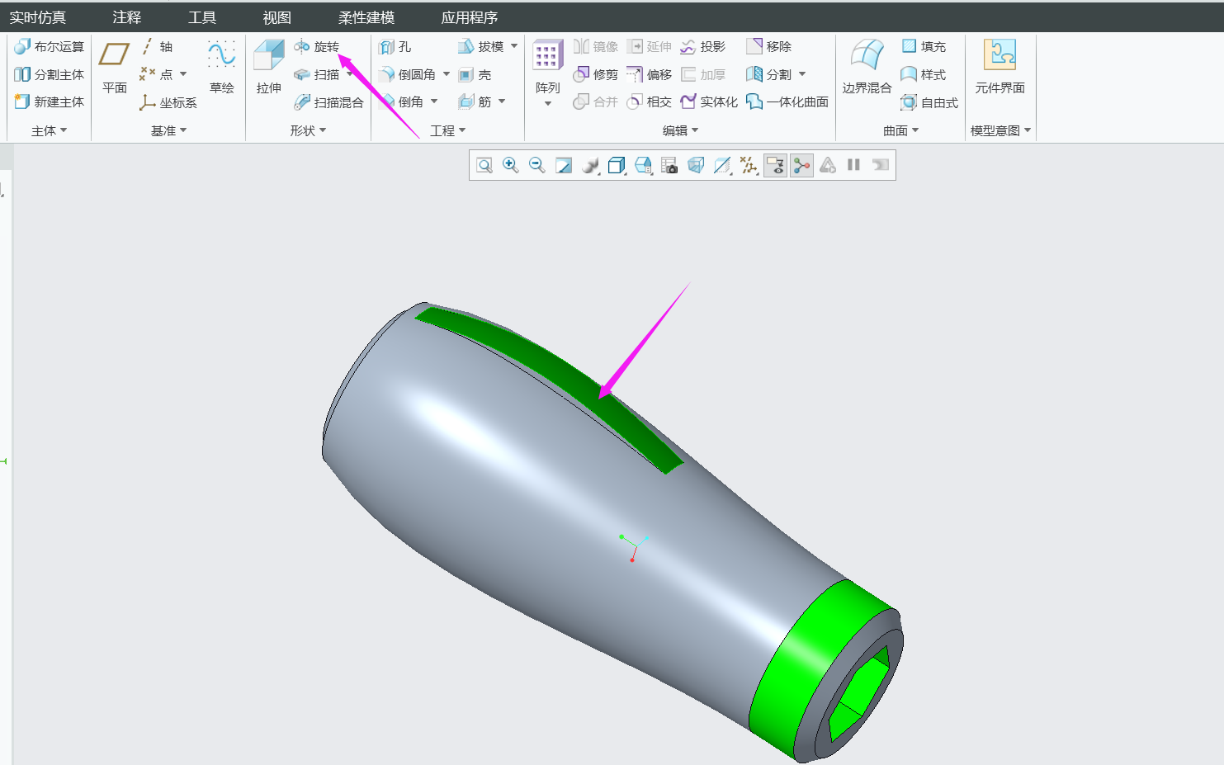Image resolution: width=1224 pixels, height=765 pixels.
Task: Open the dropdown arrow beside 点
Action: point(183,74)
